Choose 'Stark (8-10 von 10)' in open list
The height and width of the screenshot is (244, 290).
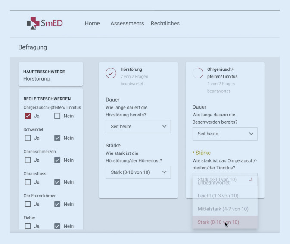click(225, 222)
